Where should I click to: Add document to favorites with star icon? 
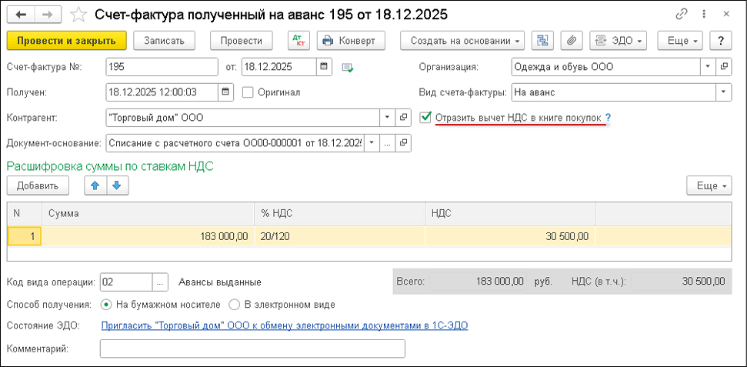78,15
